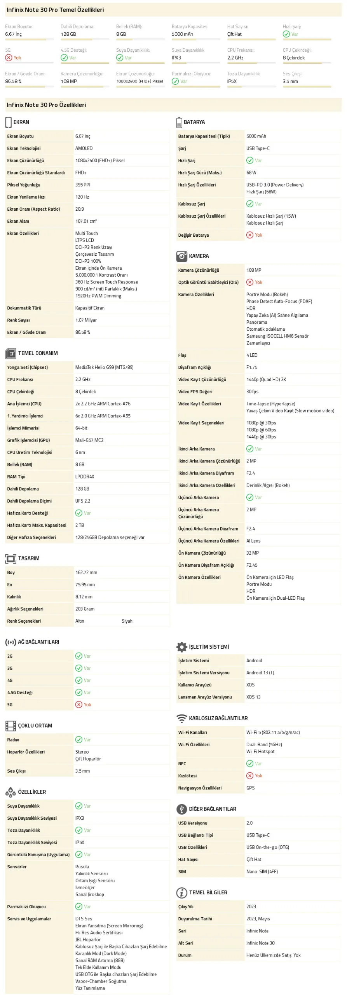Screen dimensions: 347x995
Task: Click the progress bar under Batarya Kapasitesi summary
Action: click(x=196, y=40)
